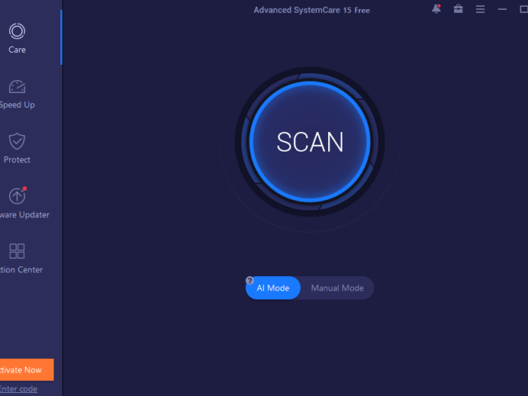Switch scan mode to Manual Mode
The height and width of the screenshot is (396, 528).
tap(337, 288)
